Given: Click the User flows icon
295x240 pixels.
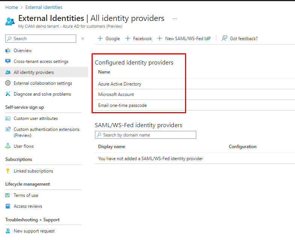Looking at the screenshot, I should [8, 146].
